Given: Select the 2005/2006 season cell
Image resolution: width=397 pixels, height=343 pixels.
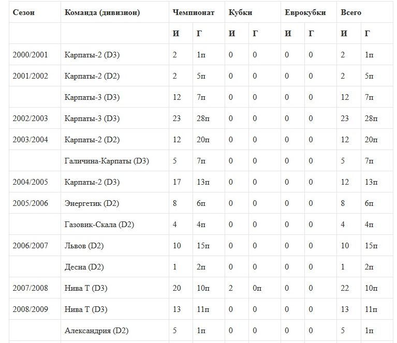Looking at the screenshot, I should [x=30, y=203].
